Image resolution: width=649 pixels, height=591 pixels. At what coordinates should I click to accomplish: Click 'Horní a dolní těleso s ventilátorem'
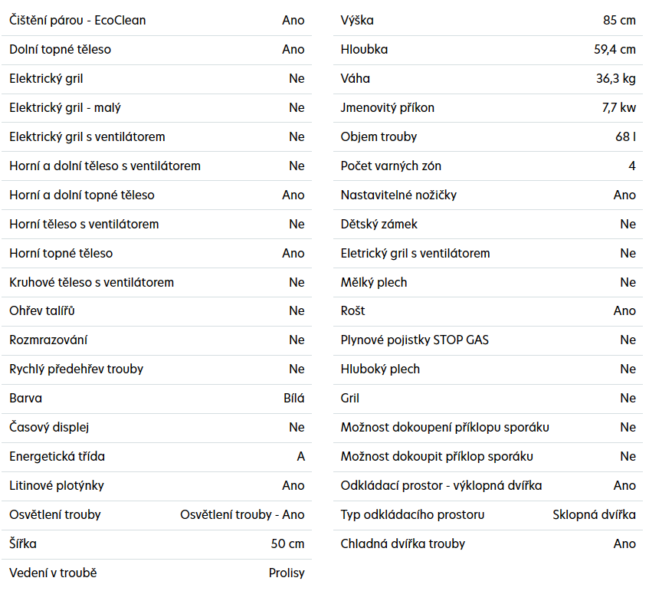point(105,166)
